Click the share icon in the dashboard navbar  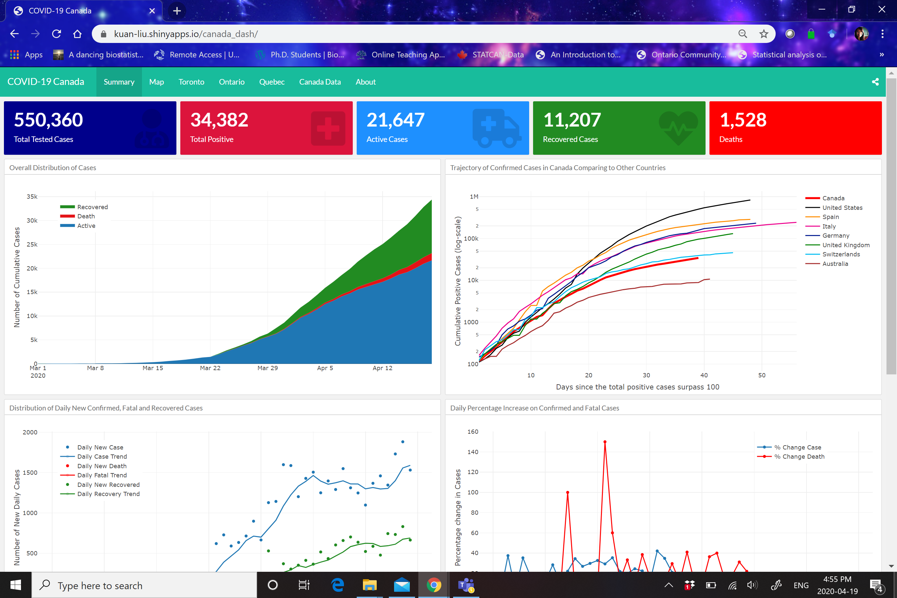click(875, 82)
